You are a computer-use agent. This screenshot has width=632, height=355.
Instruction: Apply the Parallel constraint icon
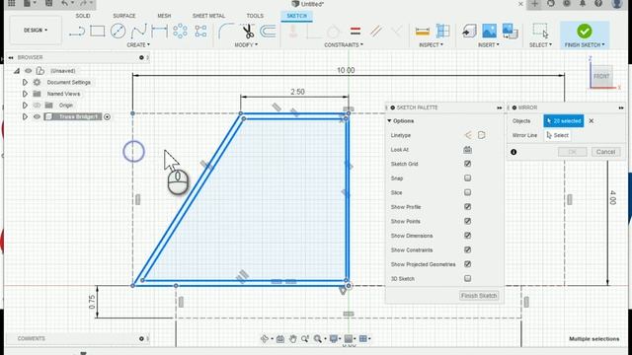tap(376, 31)
